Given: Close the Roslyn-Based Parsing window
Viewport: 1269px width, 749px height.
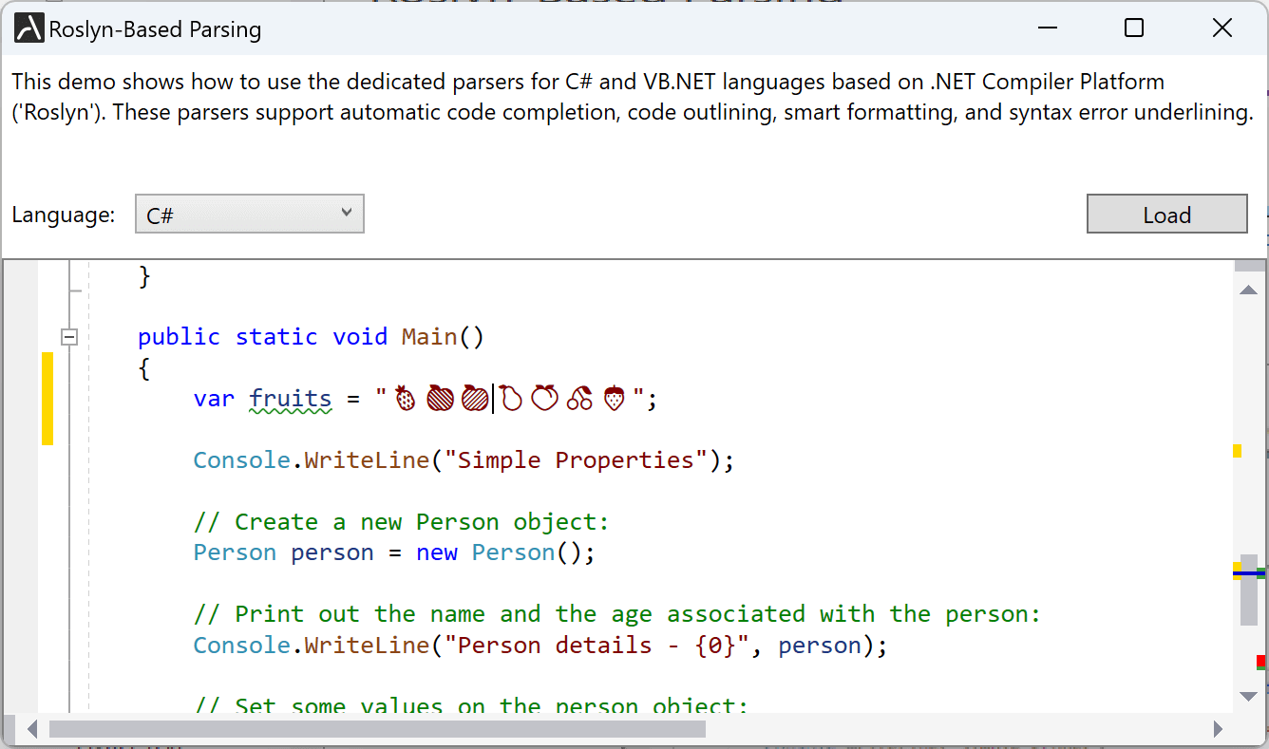Looking at the screenshot, I should coord(1222,28).
